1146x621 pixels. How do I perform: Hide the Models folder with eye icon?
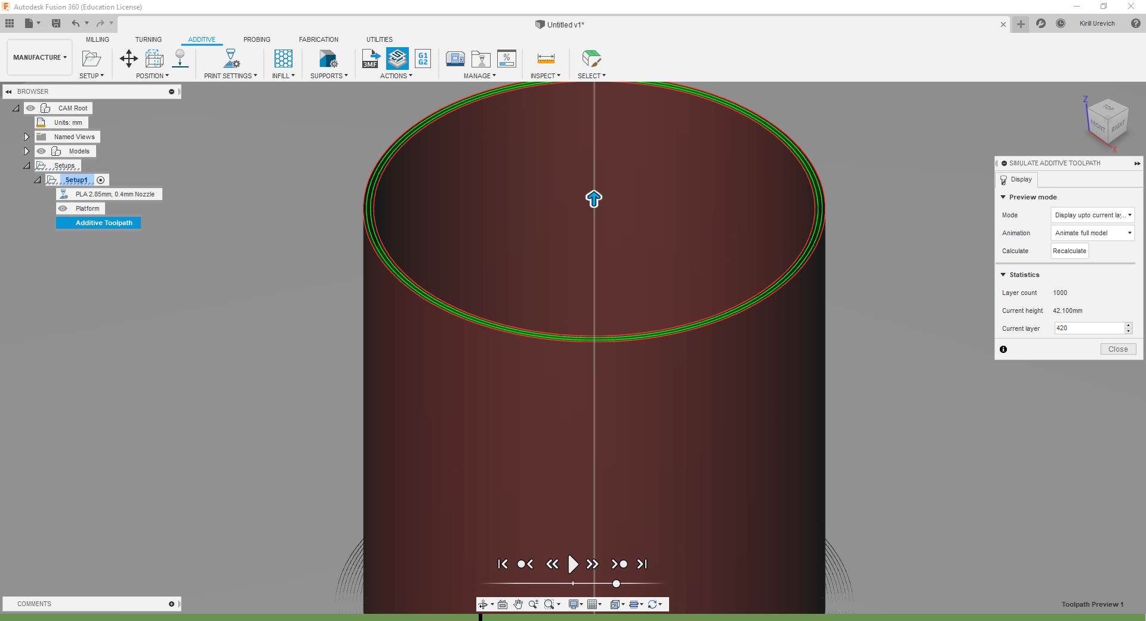coord(41,151)
